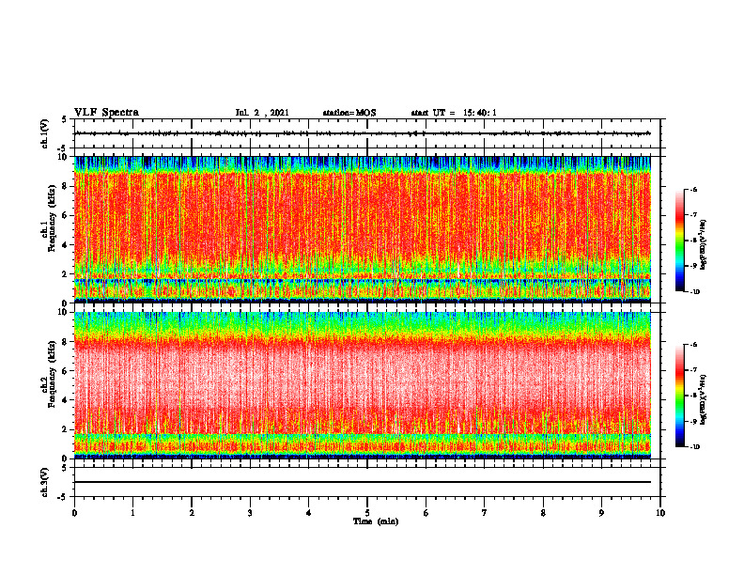Select the date text "Jul 2, 2021"
Screen dimensions: 744x575
coord(262,113)
